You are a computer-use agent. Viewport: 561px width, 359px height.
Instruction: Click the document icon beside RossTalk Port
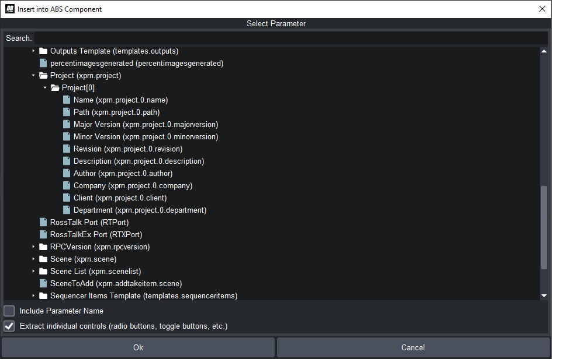point(43,222)
